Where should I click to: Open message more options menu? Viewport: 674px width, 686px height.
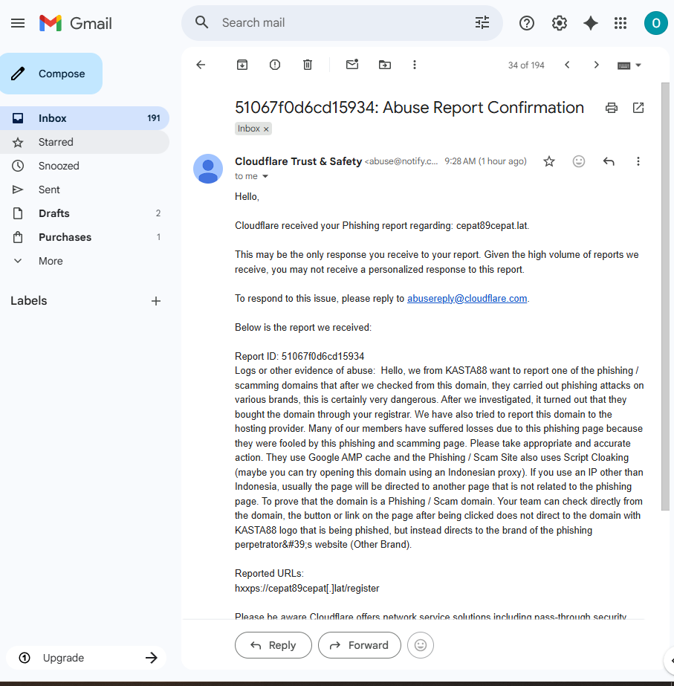coord(638,161)
